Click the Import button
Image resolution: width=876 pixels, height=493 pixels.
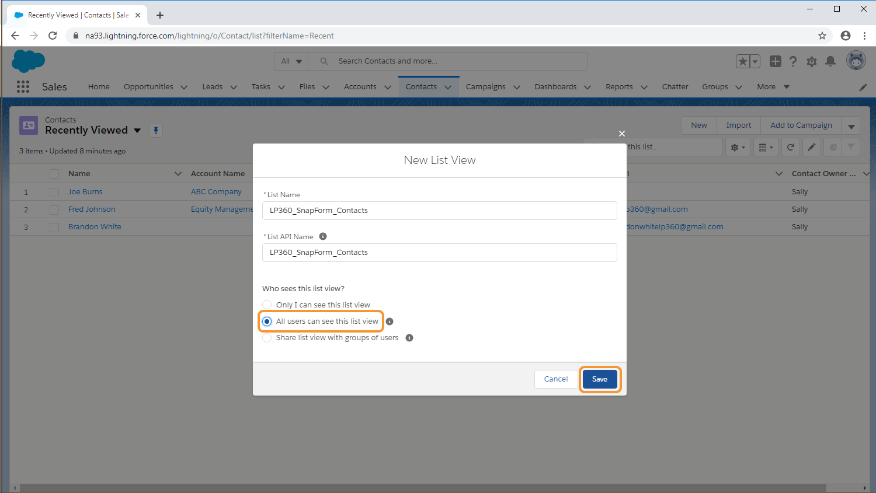[x=739, y=125]
